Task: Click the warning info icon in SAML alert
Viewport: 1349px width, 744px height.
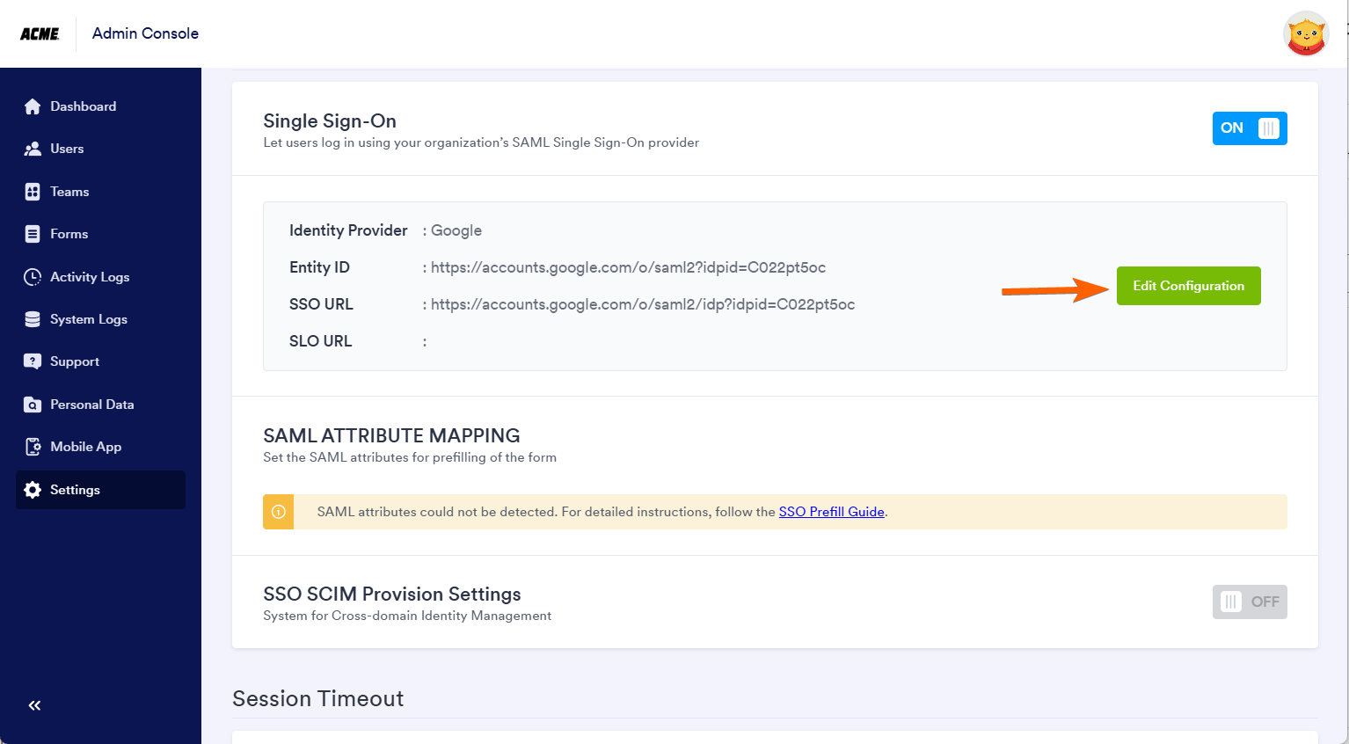Action: 279,512
